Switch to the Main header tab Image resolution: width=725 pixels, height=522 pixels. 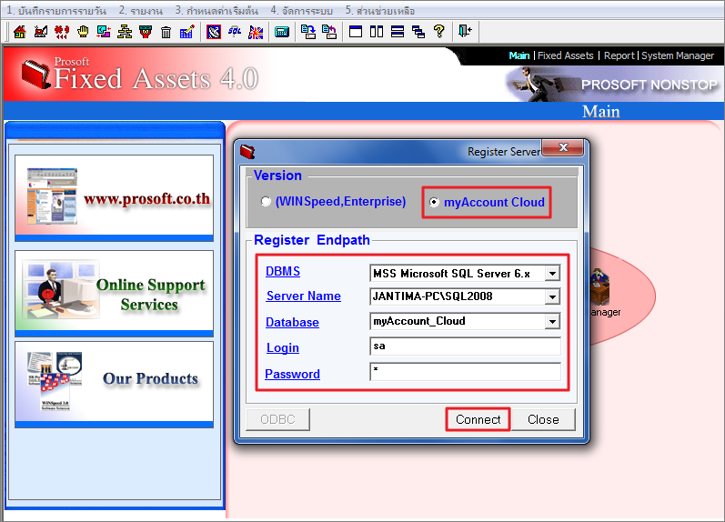[519, 55]
